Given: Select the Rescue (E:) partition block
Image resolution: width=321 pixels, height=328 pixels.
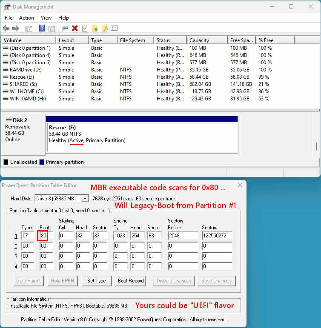Looking at the screenshot, I should [142, 134].
